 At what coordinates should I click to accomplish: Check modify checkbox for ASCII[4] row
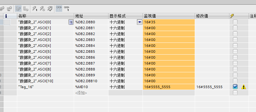235,46
